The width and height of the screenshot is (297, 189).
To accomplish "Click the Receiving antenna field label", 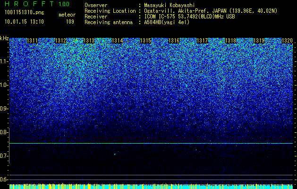I will point(109,22).
